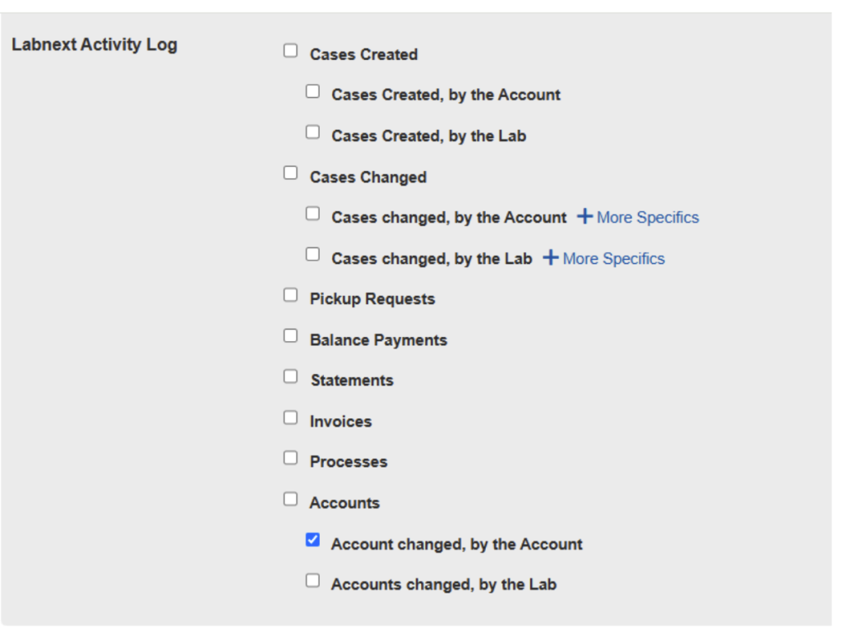Click plus icon beside Cases changed, by the Lab
Image resolution: width=842 pixels, height=637 pixels.
pos(551,258)
